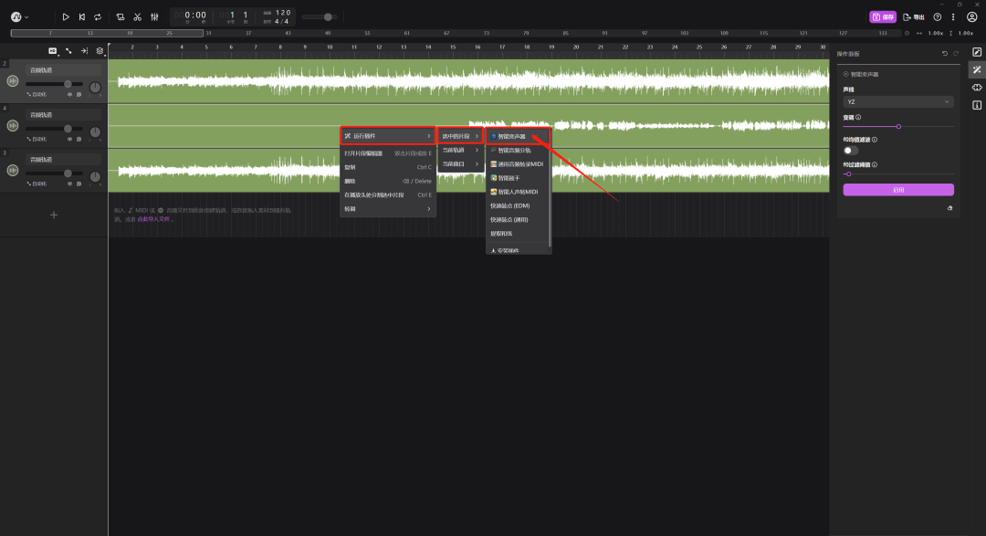Open the editor pencil panel sidebar icon
This screenshot has height=536, width=986.
click(x=977, y=52)
